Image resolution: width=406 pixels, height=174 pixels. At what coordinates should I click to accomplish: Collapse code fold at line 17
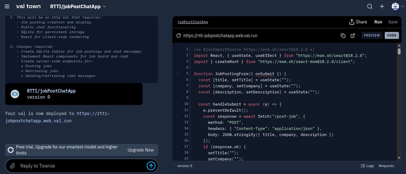click(177, 147)
